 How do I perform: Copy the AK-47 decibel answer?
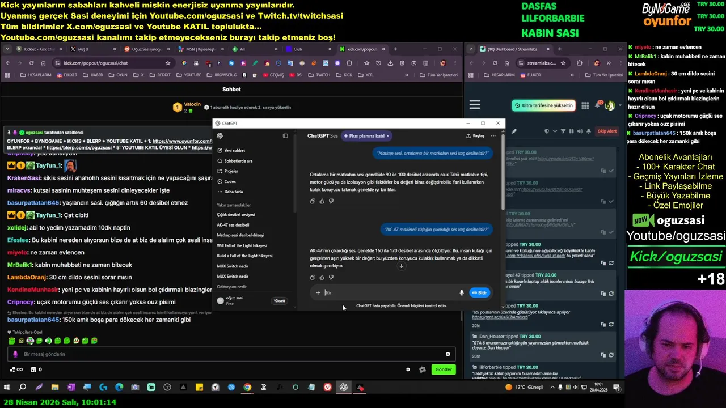click(313, 277)
